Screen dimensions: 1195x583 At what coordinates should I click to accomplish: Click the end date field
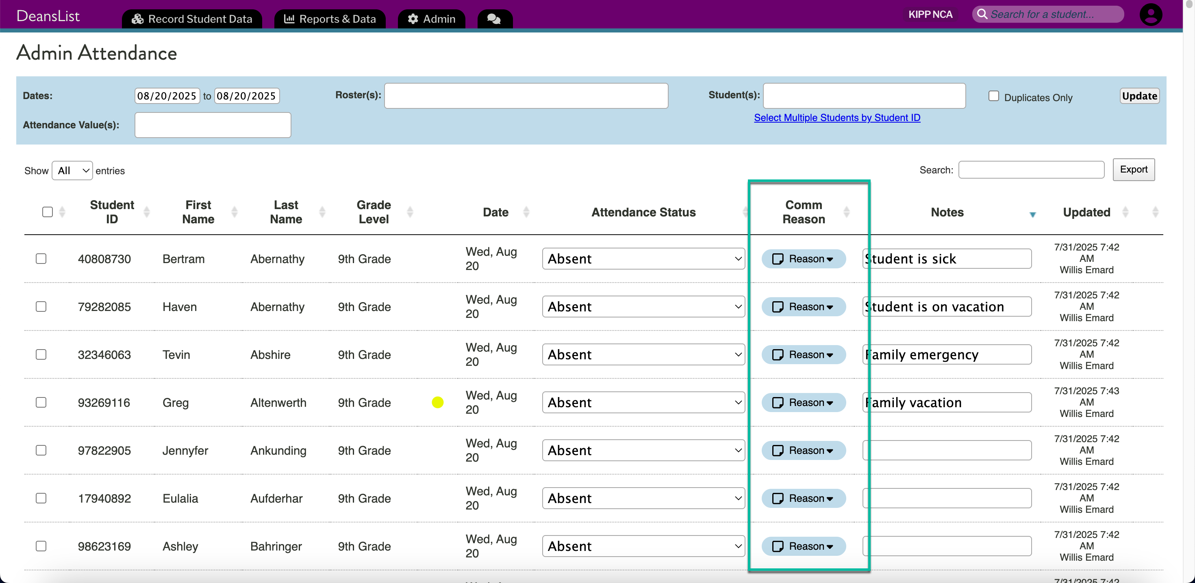point(247,96)
